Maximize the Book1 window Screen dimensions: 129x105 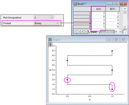(x=116, y=4)
